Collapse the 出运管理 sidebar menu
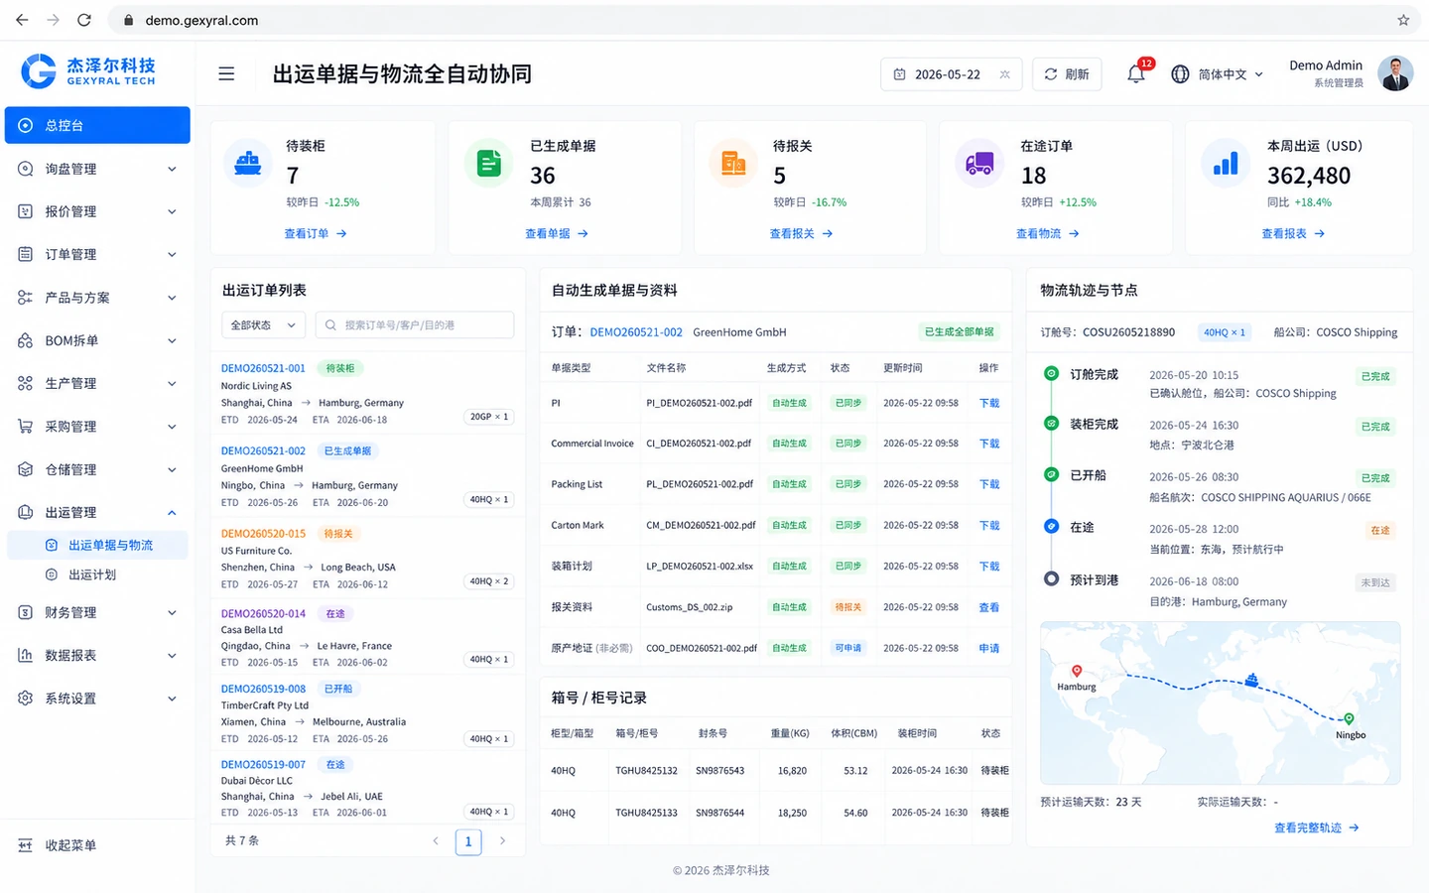The width and height of the screenshot is (1429, 893). click(97, 512)
